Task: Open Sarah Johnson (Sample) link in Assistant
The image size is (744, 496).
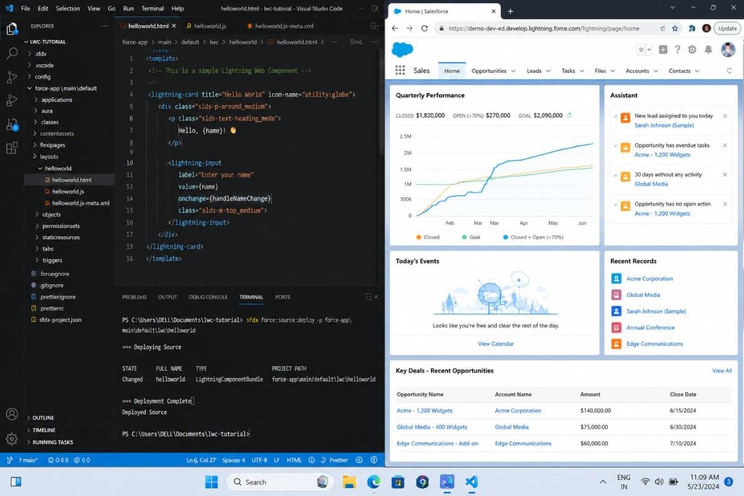Action: pos(664,125)
